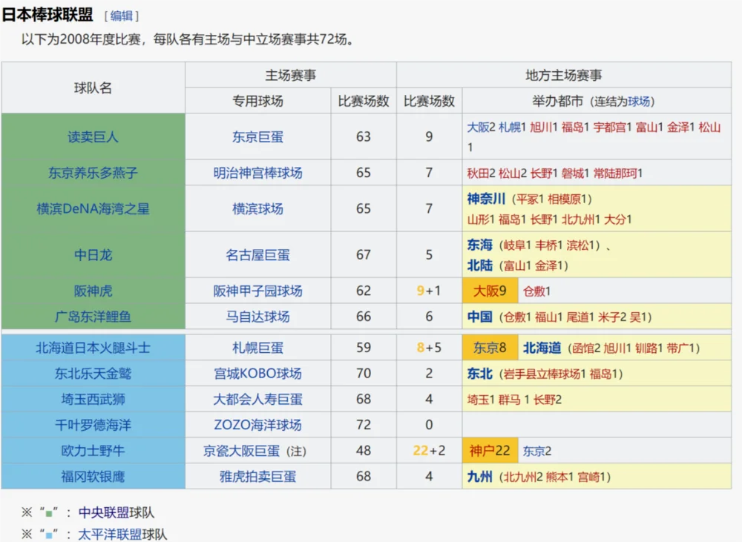Click the 宫崎1 city link
This screenshot has width=742, height=542.
591,477
